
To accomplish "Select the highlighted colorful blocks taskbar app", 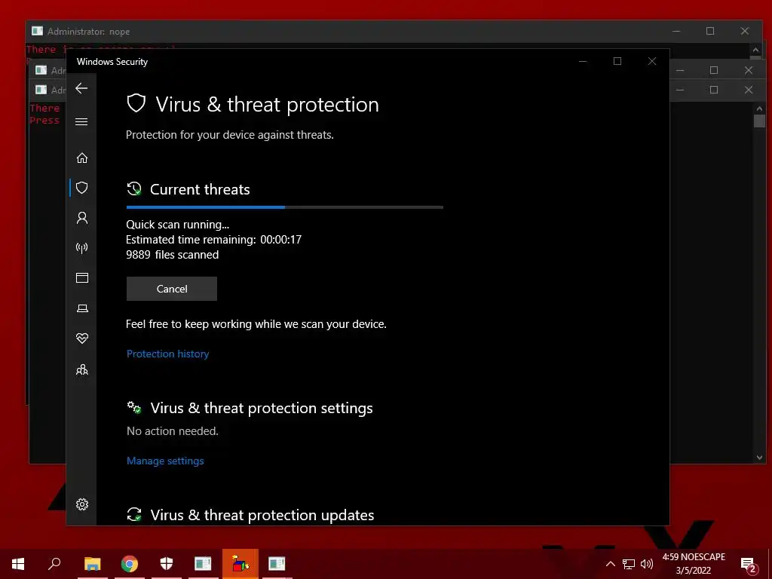I will 240,564.
